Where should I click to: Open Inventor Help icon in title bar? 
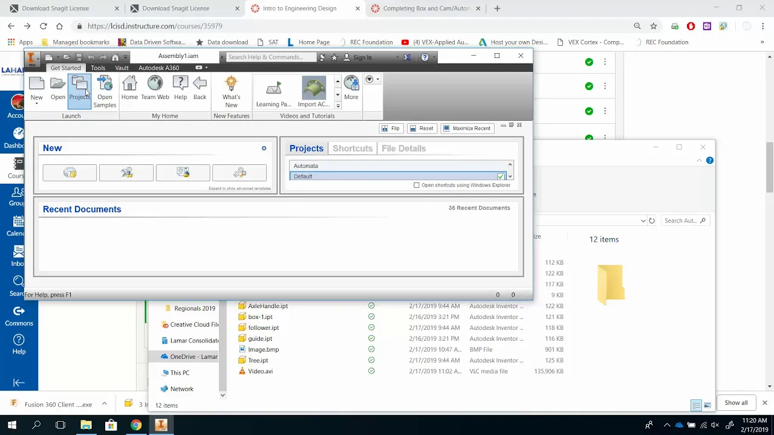click(x=425, y=57)
